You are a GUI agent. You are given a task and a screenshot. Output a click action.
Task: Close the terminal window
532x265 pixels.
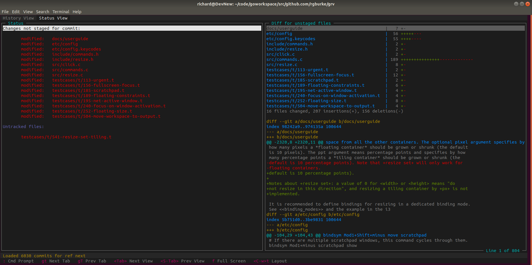[x=528, y=4]
